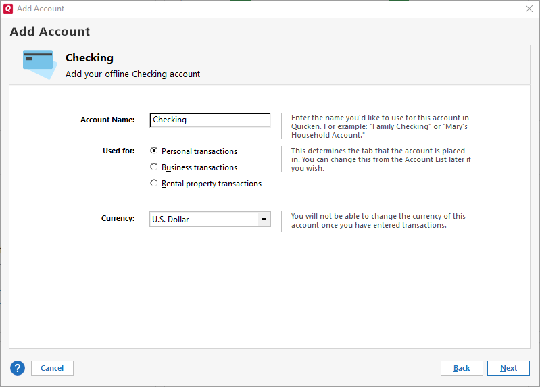Click the "Add your offline Checking account" subtitle
Screen dimensions: 540x387
click(132, 74)
